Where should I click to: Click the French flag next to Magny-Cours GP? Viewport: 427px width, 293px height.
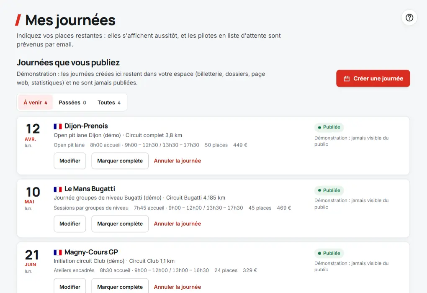(58, 252)
